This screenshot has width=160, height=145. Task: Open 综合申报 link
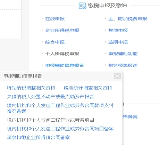(x=55, y=42)
